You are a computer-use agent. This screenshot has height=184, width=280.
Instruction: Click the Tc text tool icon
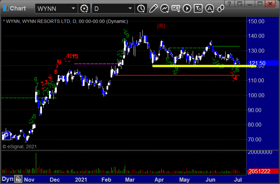click(198, 8)
